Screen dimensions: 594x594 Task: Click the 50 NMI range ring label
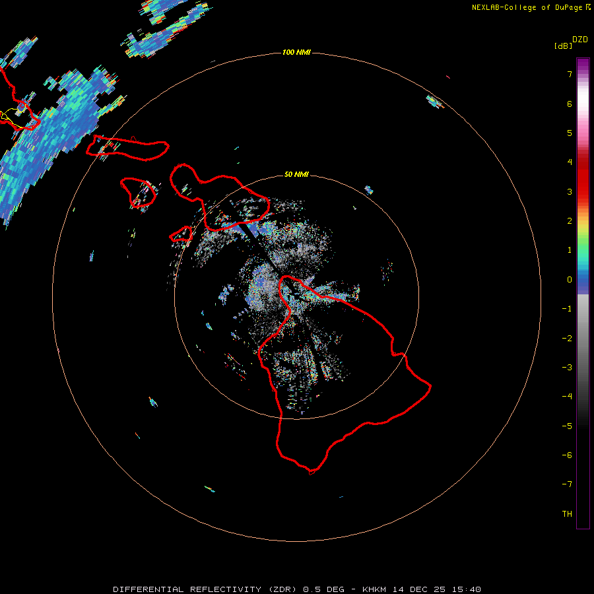[296, 174]
